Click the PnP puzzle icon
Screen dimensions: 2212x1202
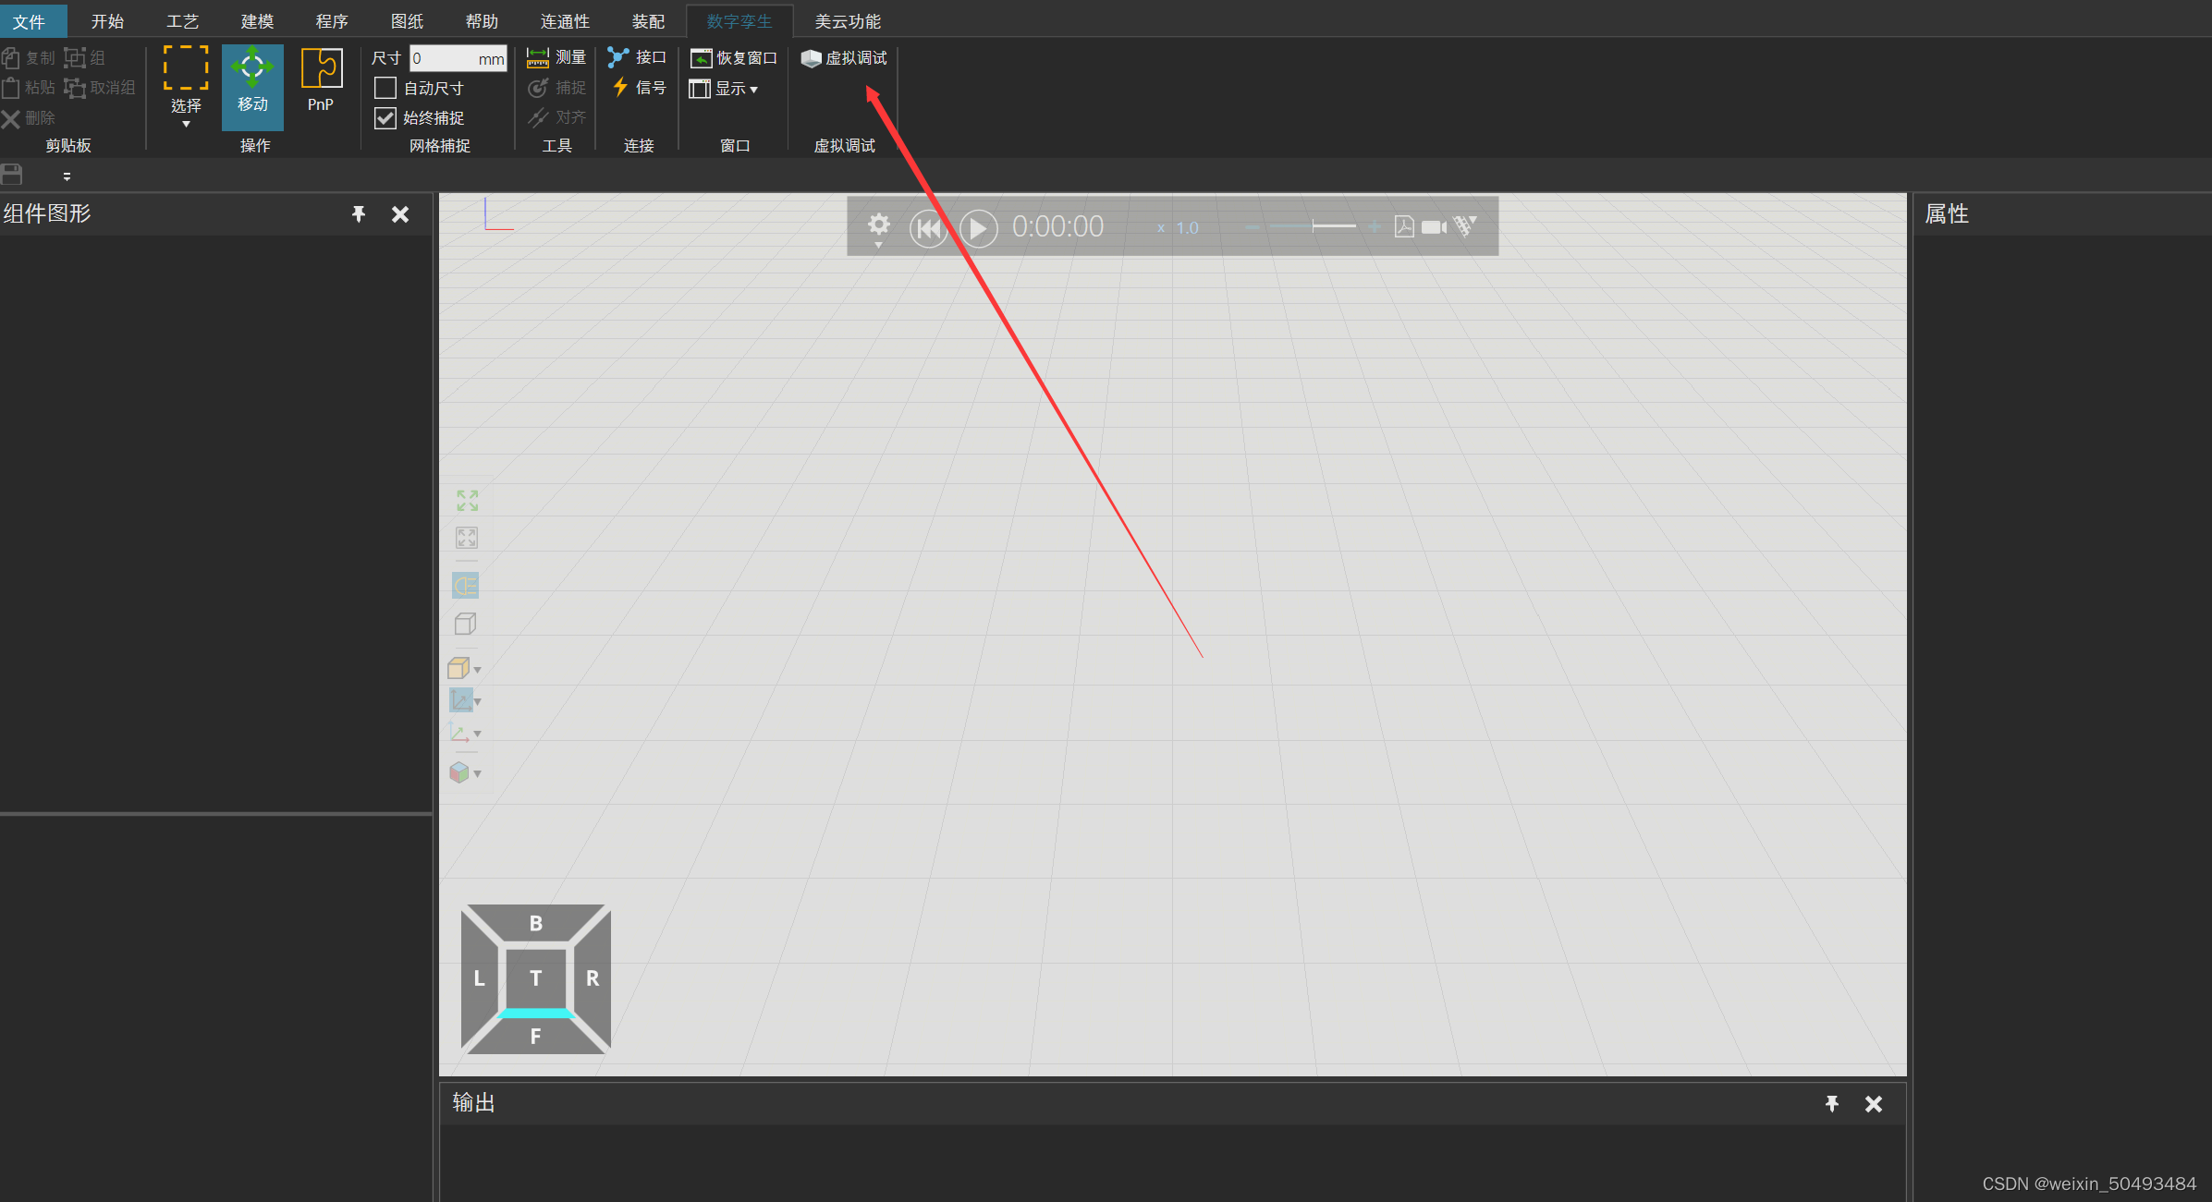pyautogui.click(x=321, y=70)
